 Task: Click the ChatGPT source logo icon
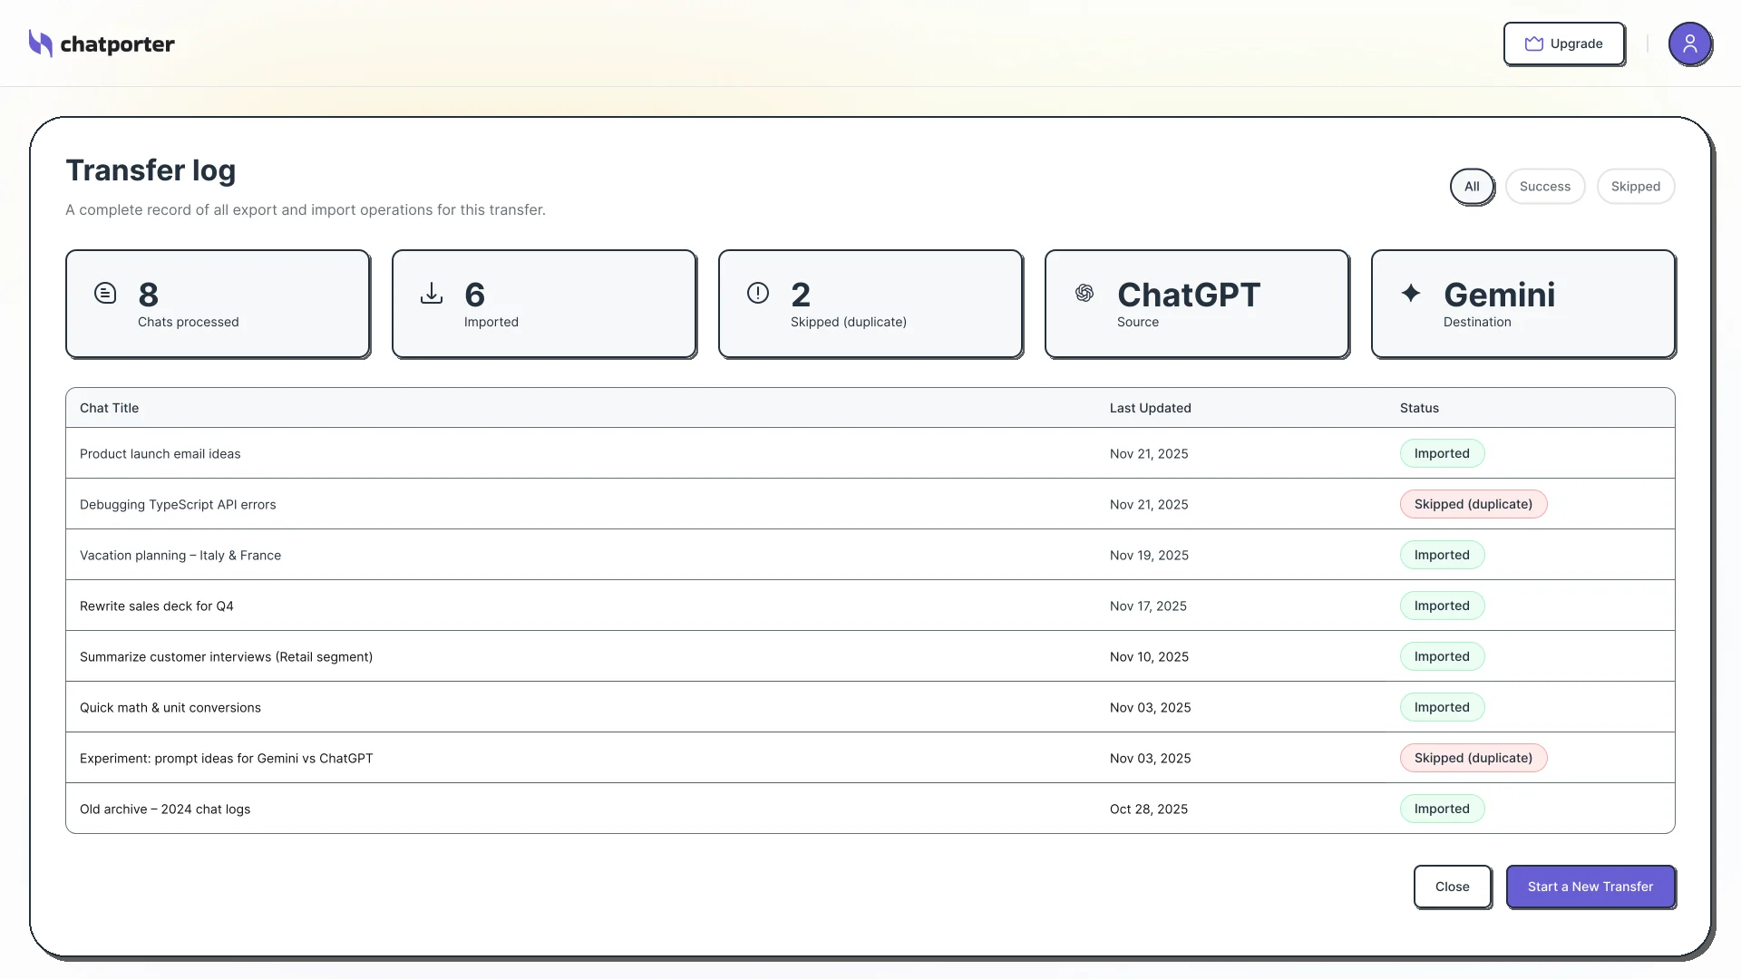[x=1084, y=293]
